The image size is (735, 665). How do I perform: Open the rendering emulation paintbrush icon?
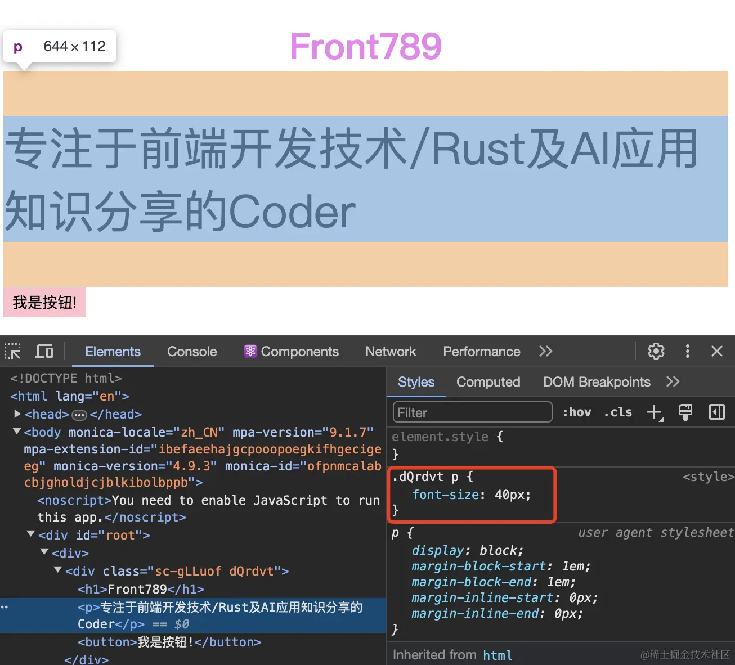point(685,412)
